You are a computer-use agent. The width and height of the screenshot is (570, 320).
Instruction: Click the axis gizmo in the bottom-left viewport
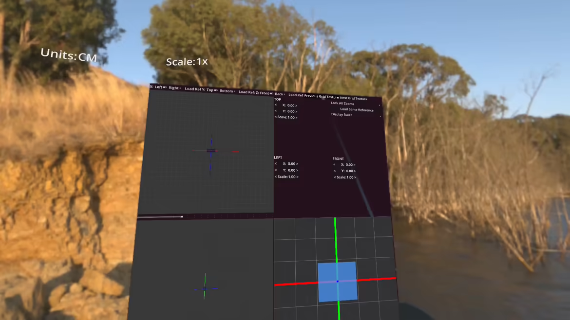pyautogui.click(x=205, y=288)
